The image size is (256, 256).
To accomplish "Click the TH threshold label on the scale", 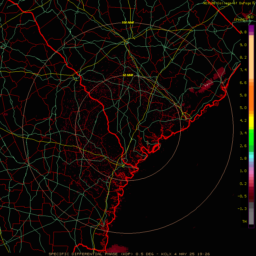I will pyautogui.click(x=244, y=222).
